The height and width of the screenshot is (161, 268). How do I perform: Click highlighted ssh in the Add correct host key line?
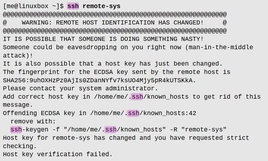point(137,97)
